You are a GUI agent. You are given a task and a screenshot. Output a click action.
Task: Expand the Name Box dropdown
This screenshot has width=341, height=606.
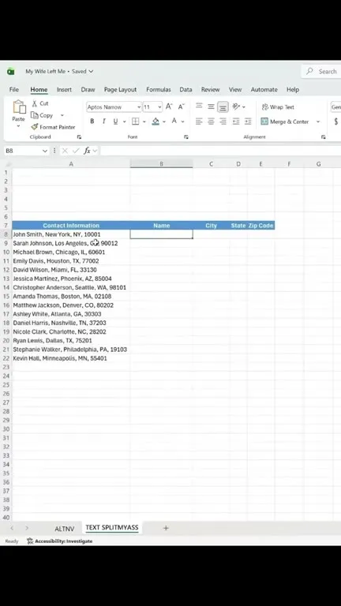45,151
